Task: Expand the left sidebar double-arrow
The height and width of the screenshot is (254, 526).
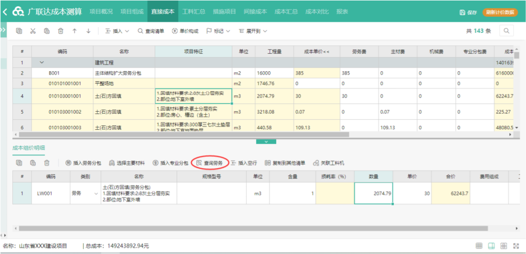Action: click(x=3, y=30)
